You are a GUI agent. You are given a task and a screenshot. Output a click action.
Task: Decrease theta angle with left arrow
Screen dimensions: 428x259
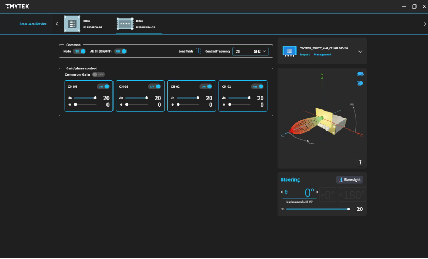(281, 192)
